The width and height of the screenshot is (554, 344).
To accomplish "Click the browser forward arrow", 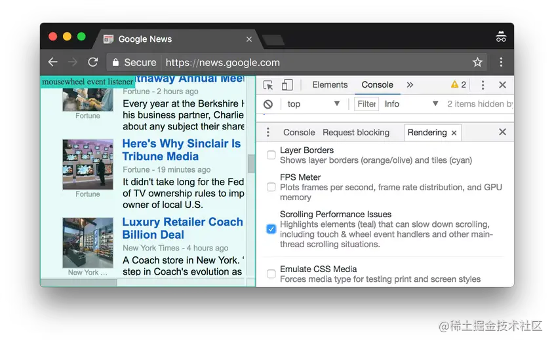I will 73,62.
